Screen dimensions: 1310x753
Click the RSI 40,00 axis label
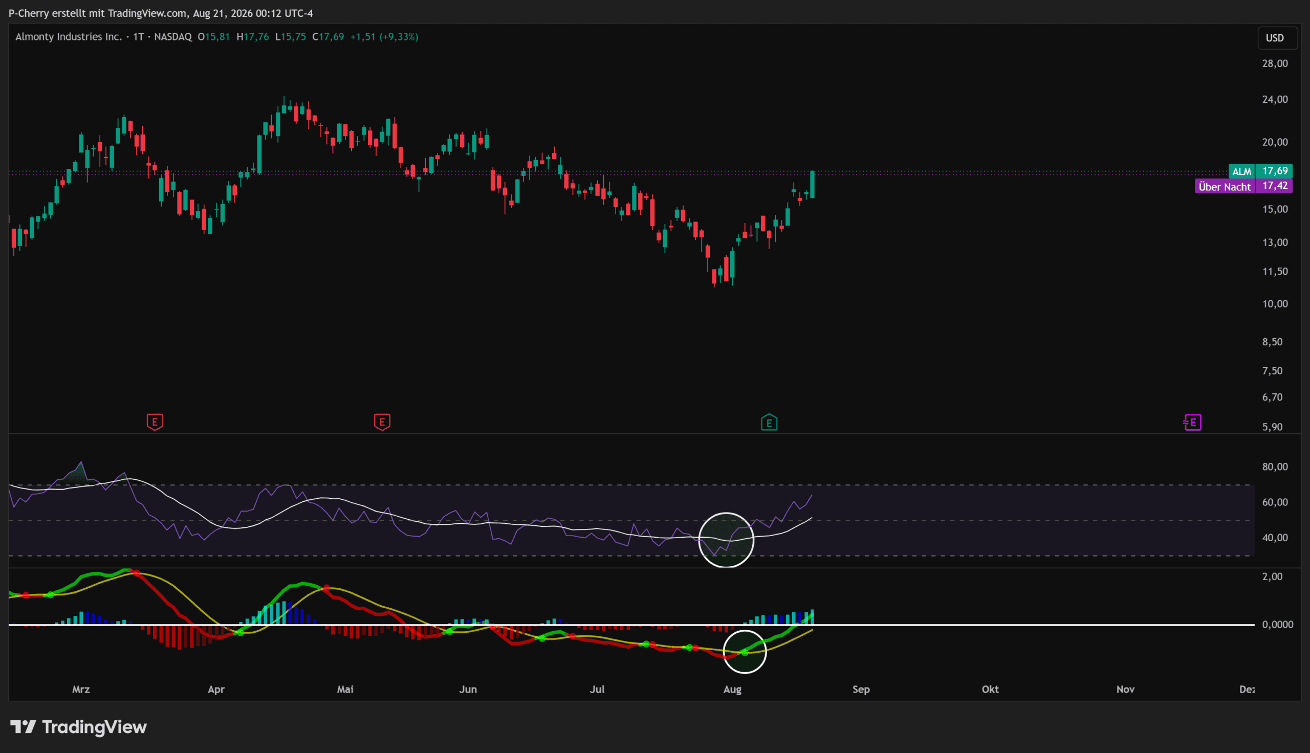(x=1275, y=538)
